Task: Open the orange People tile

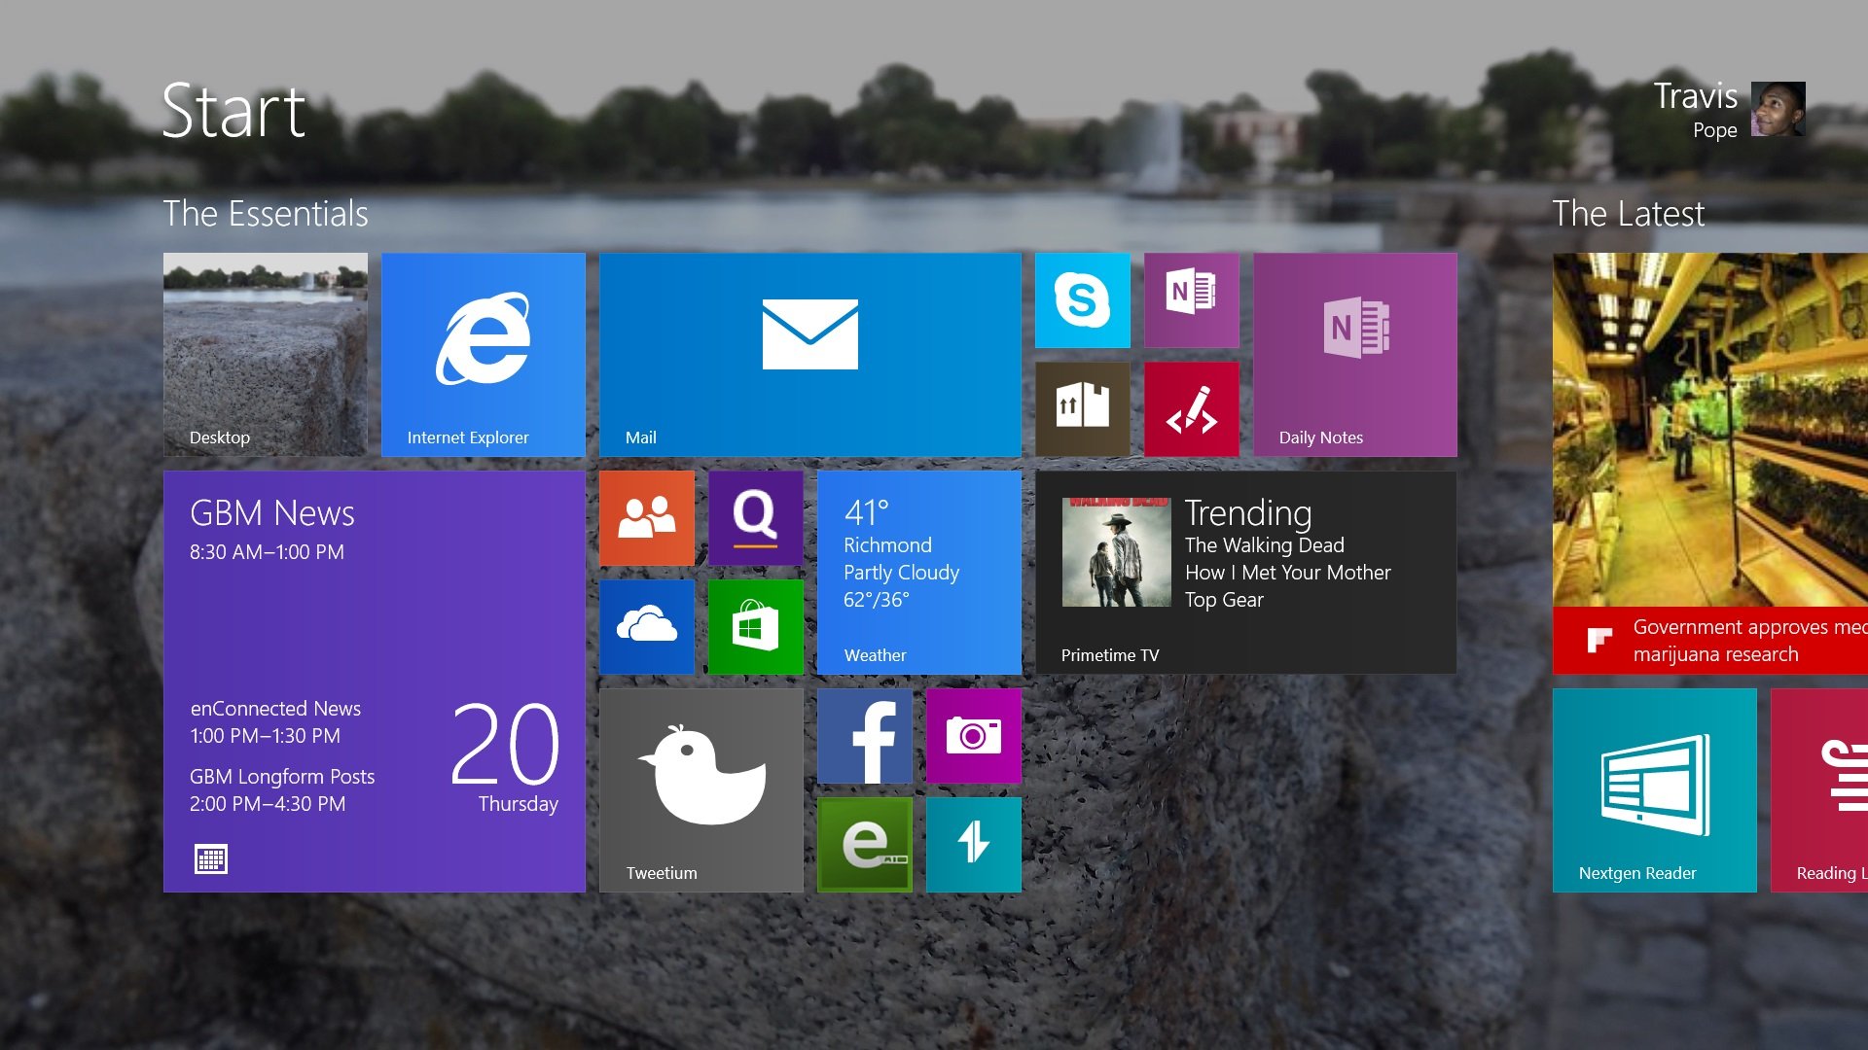Action: coord(647,518)
